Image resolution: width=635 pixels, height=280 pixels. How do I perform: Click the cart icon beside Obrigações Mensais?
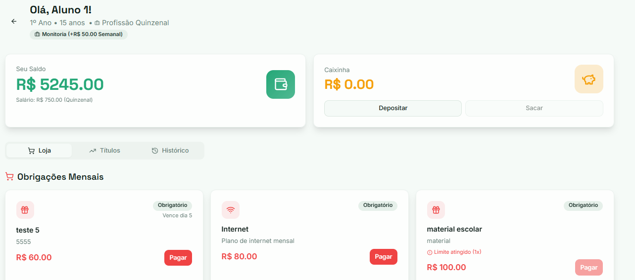pos(9,176)
